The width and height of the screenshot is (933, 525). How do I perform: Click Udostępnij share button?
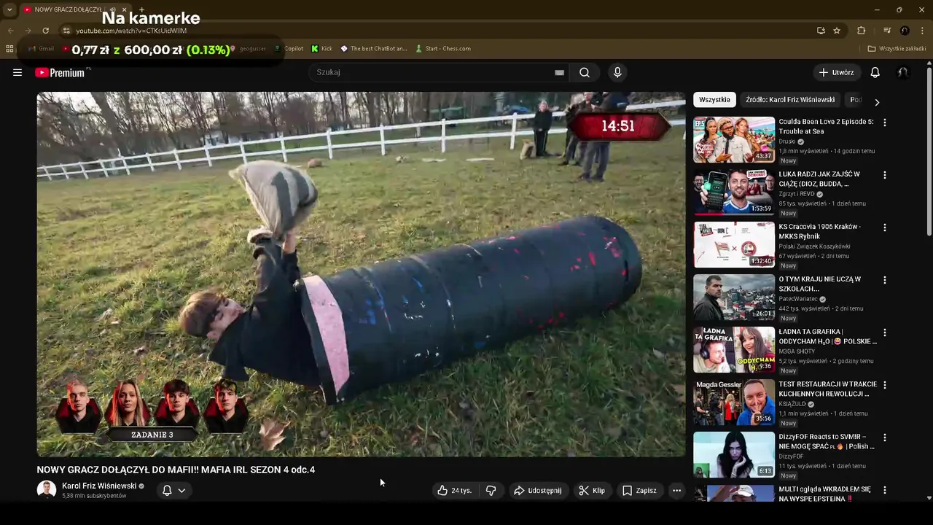pos(537,491)
